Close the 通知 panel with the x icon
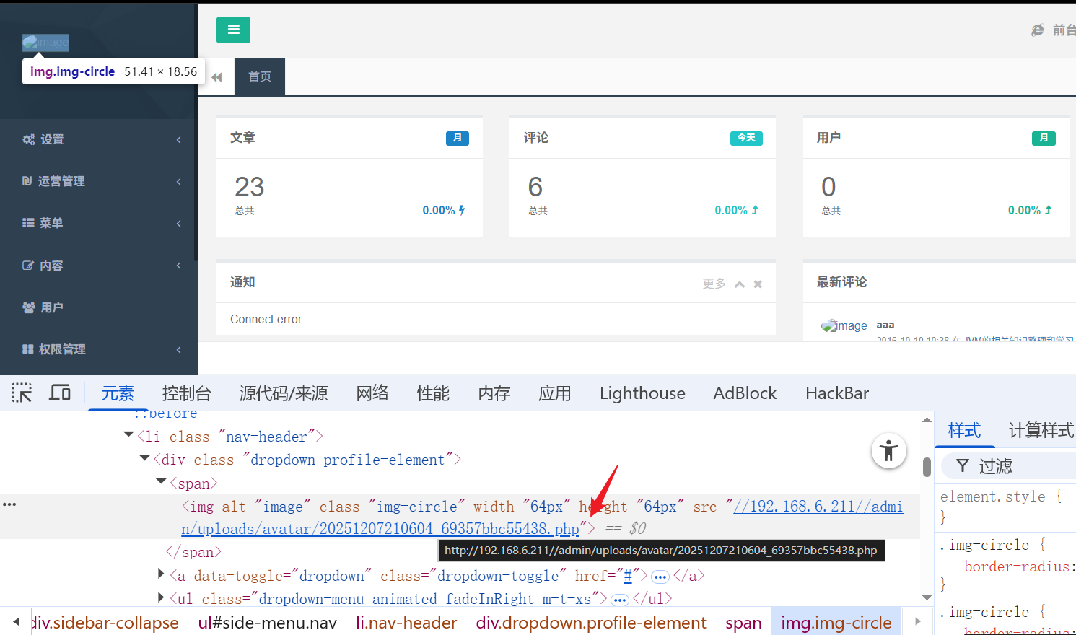This screenshot has height=635, width=1076. [x=758, y=284]
